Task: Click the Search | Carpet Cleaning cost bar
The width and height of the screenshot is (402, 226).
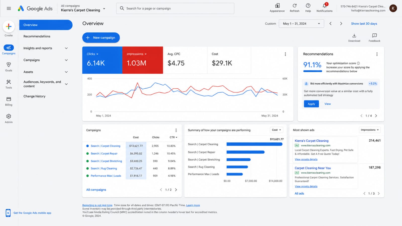Action: [255, 144]
